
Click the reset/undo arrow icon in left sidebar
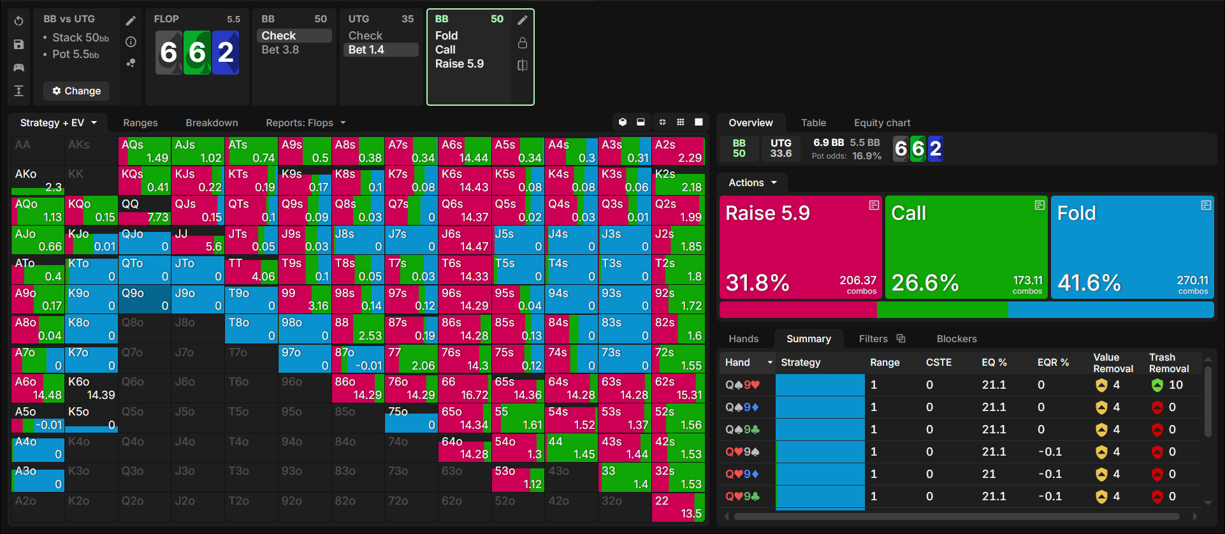point(18,21)
